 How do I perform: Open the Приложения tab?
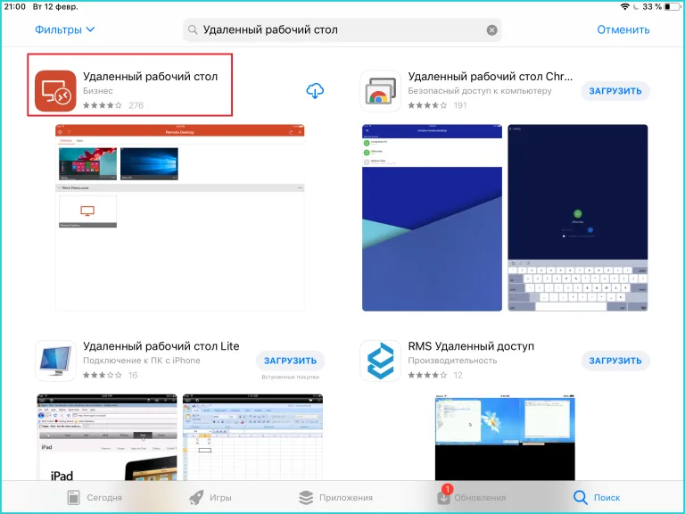(335, 497)
